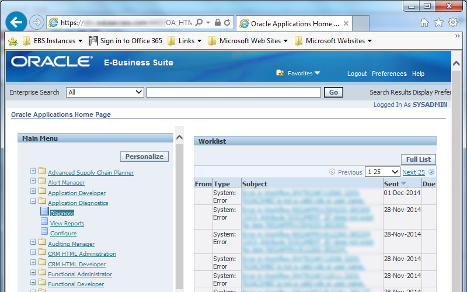This screenshot has width=467, height=292.
Task: Open the Application Diagnostics link
Action: point(78,203)
